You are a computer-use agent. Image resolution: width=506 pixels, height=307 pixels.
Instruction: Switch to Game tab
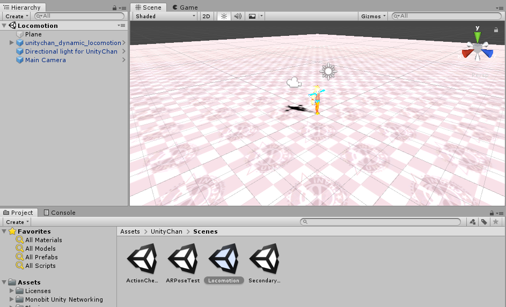click(x=185, y=8)
